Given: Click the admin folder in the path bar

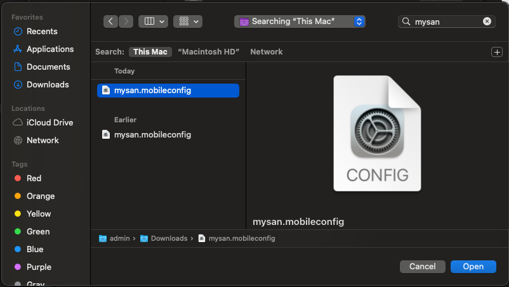Looking at the screenshot, I should [114, 239].
